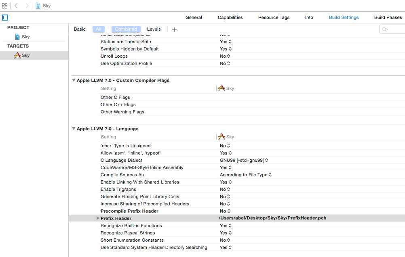Open the related items grid icon
The image size is (405, 257).
(x=5, y=6)
